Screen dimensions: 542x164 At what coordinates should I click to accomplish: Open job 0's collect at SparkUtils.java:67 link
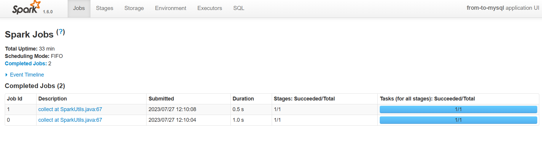point(70,120)
